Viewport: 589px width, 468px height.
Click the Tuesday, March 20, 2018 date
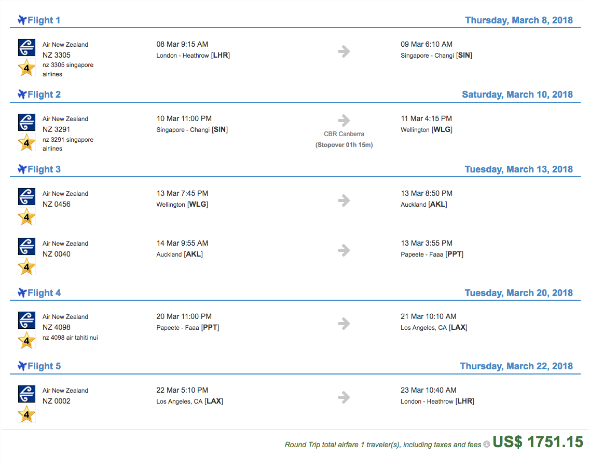point(518,293)
